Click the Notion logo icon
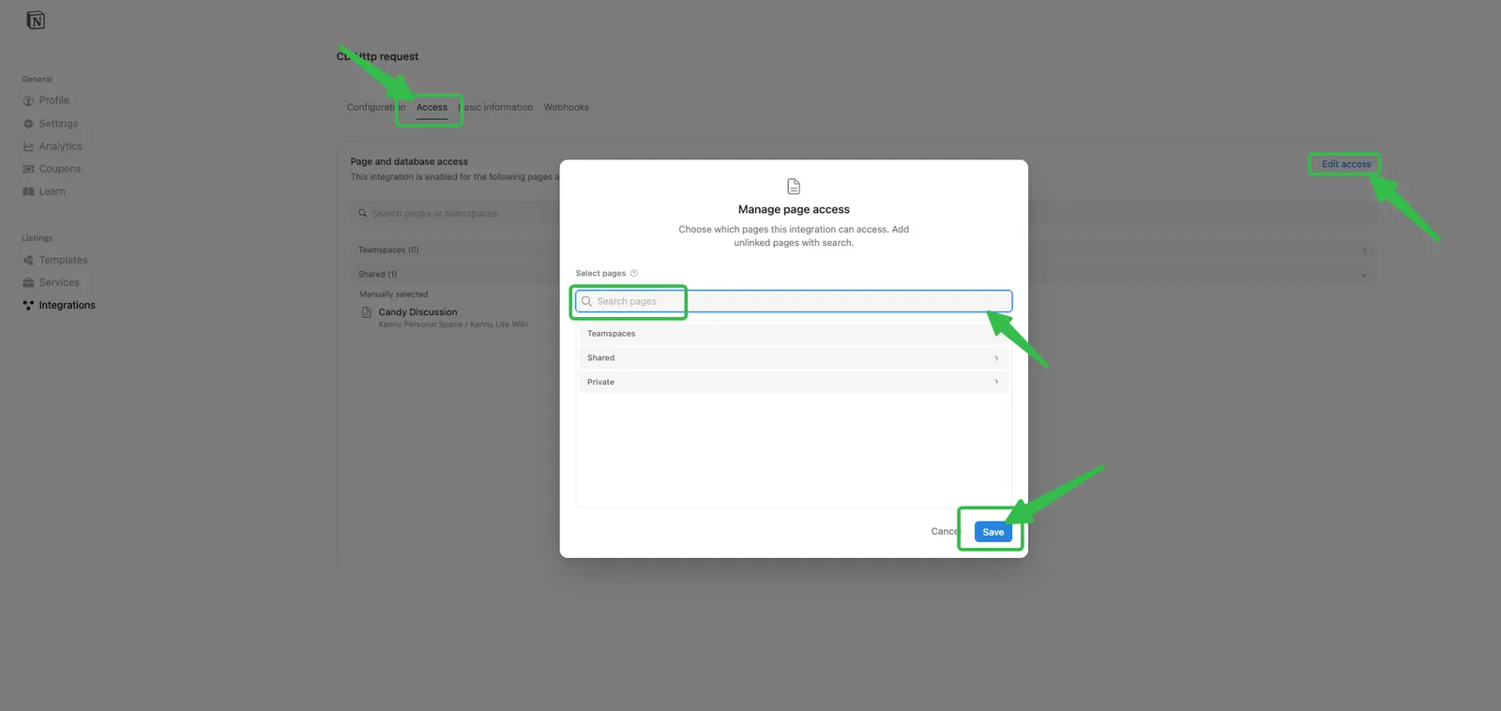The width and height of the screenshot is (1501, 711). point(36,21)
